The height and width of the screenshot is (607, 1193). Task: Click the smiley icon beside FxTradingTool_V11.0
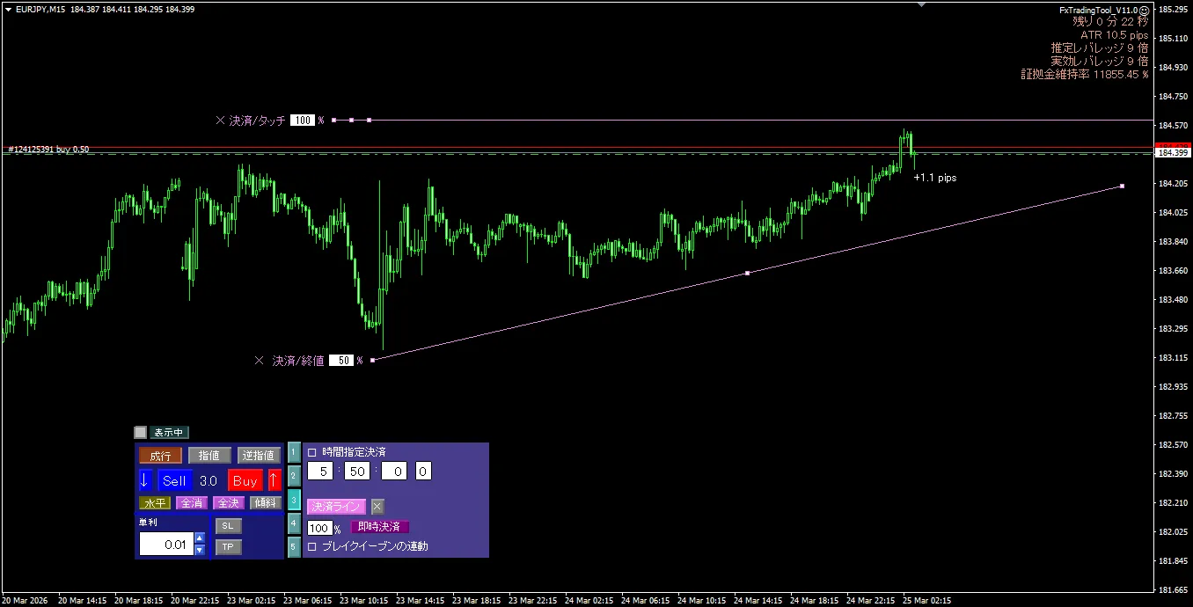[1143, 10]
